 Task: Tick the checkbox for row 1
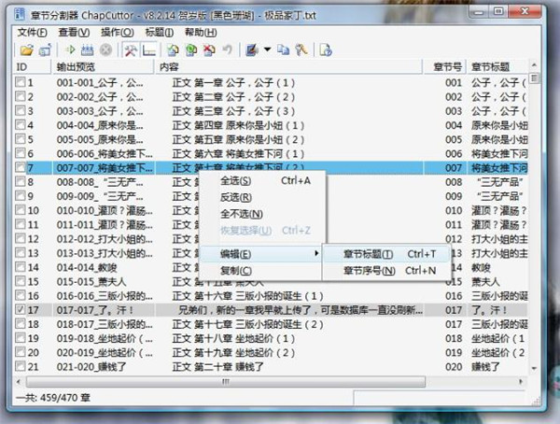tap(21, 82)
